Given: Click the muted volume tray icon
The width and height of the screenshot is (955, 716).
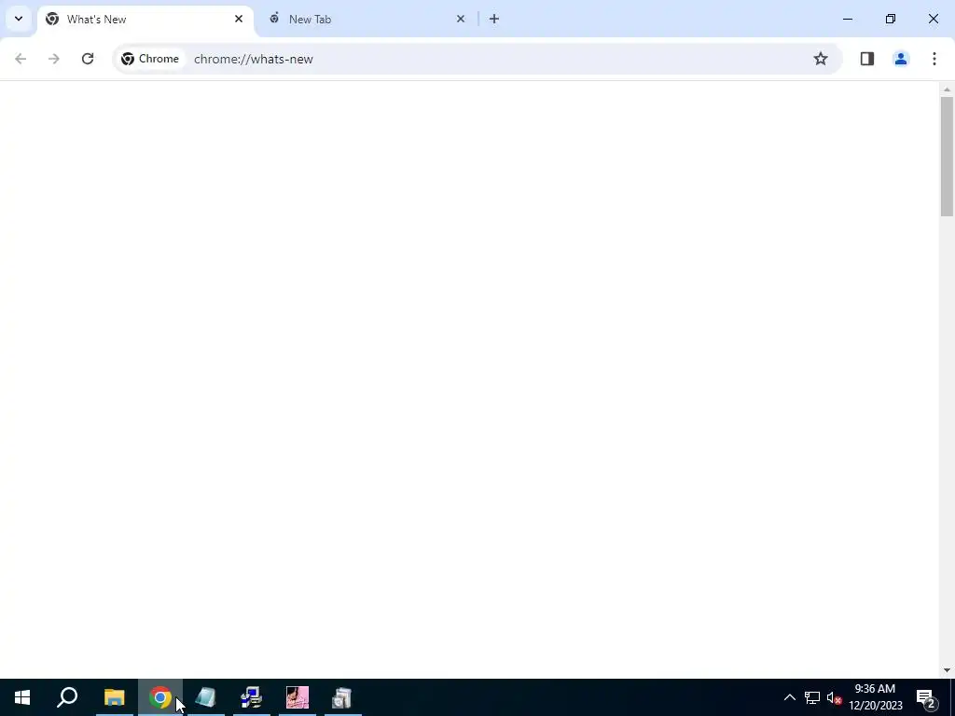Looking at the screenshot, I should [x=834, y=697].
